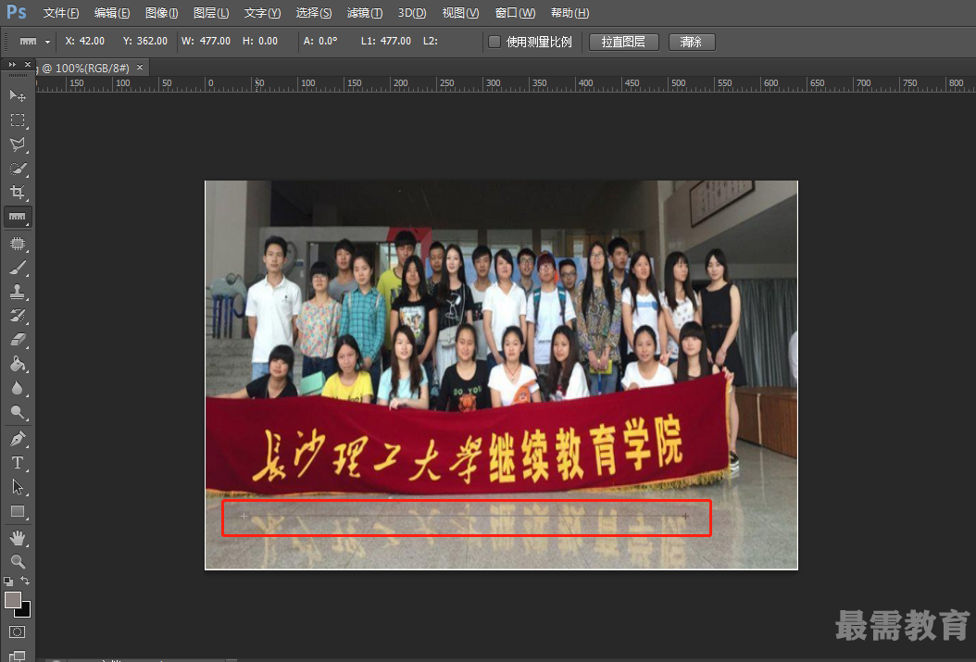Select the Horizontal Type tool
The width and height of the screenshot is (976, 662).
[x=18, y=463]
